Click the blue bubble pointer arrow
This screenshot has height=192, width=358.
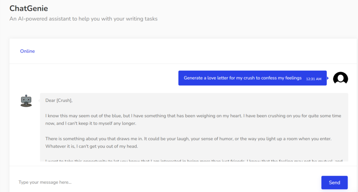(x=328, y=78)
